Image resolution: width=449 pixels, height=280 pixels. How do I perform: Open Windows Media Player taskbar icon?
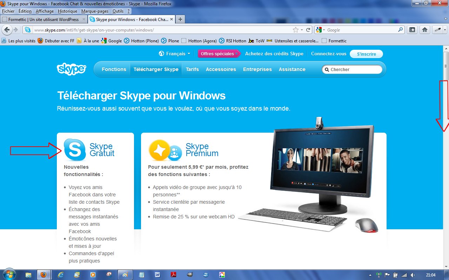click(x=93, y=275)
